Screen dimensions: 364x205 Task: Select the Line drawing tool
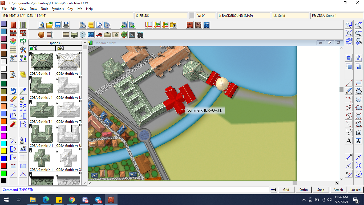349,83
